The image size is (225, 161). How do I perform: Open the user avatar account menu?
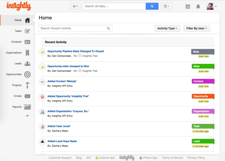click(x=211, y=6)
